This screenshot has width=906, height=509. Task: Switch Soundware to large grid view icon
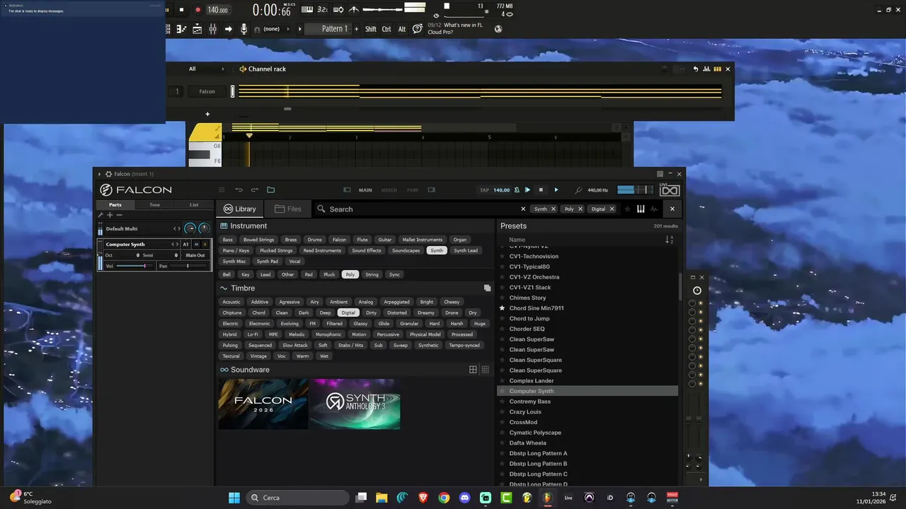(x=473, y=370)
